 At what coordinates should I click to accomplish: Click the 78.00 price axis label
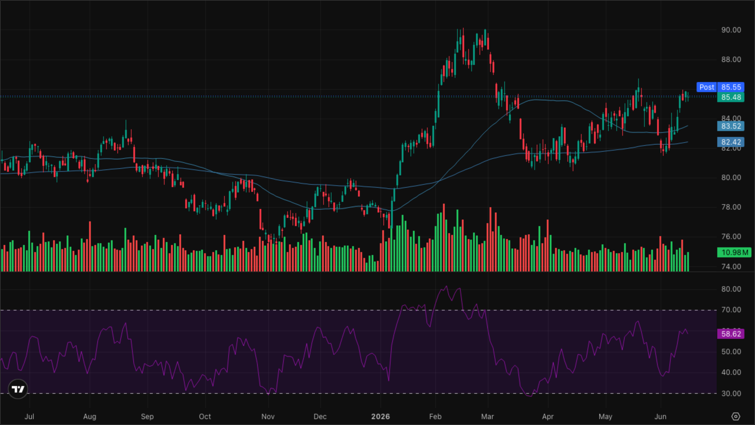coord(731,207)
